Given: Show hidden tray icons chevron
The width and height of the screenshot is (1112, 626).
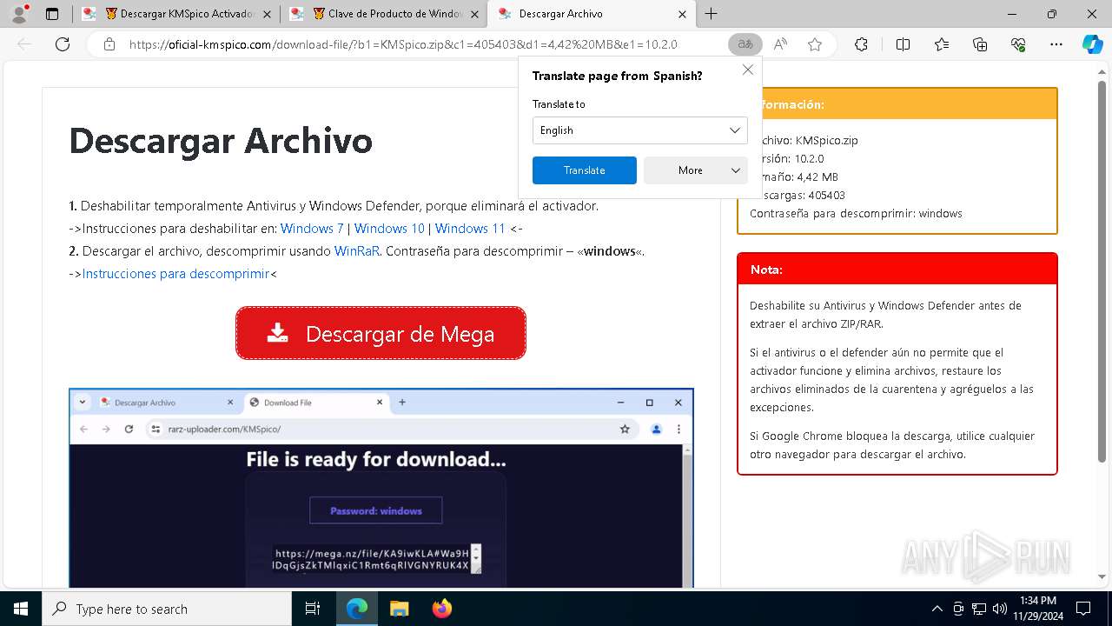Looking at the screenshot, I should (x=937, y=609).
